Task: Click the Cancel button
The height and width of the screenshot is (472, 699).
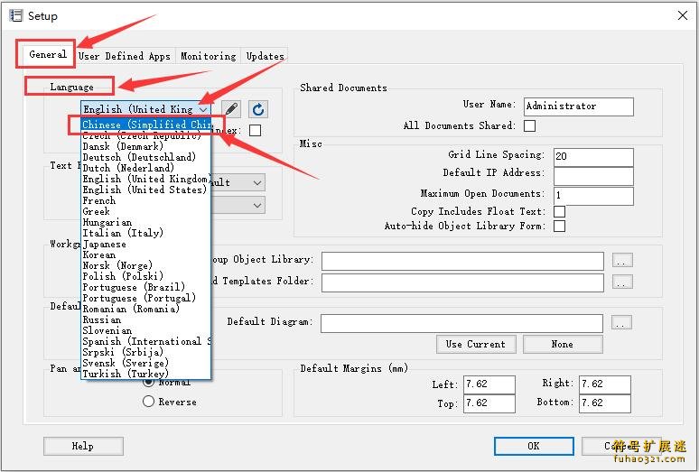Action: click(621, 446)
